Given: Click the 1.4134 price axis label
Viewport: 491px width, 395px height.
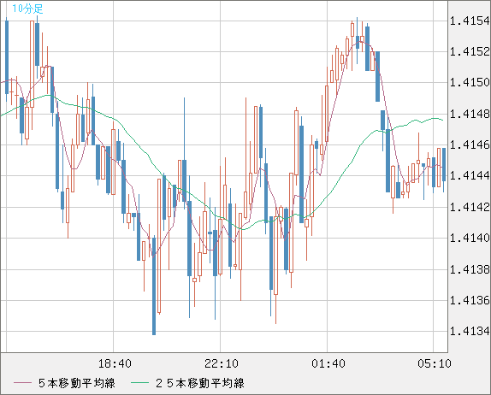Looking at the screenshot, I should (x=470, y=331).
